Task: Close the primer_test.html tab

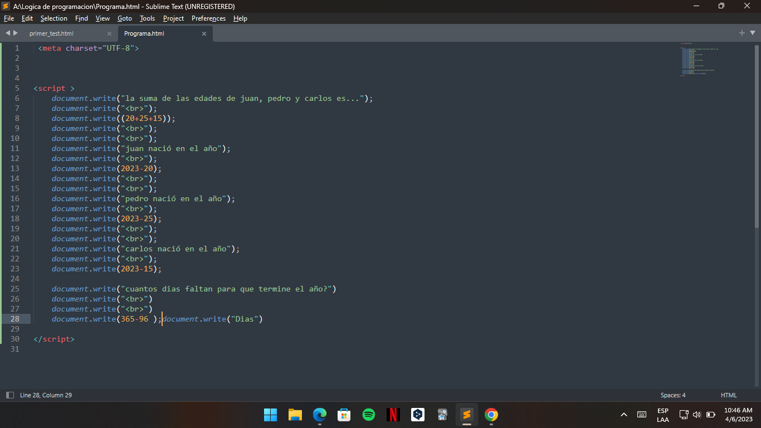Action: click(x=109, y=33)
